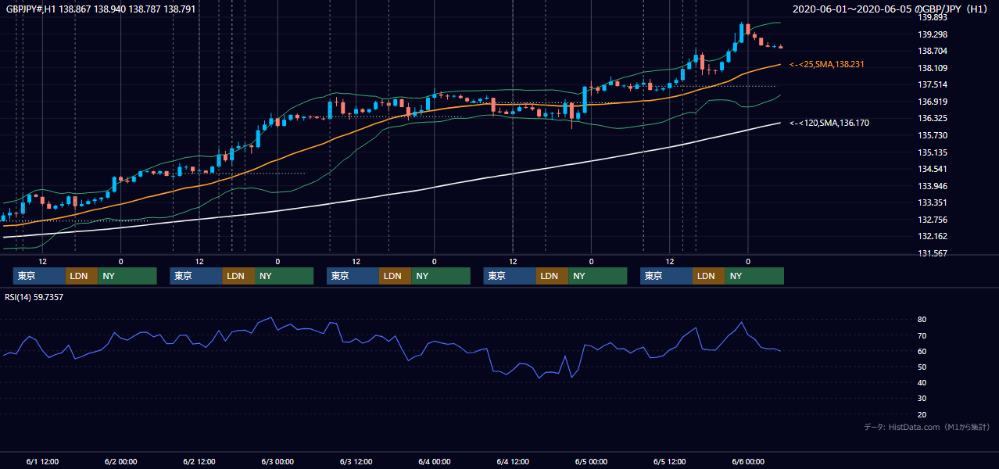The width and height of the screenshot is (999, 469).
Task: Click RSI axis level 30
Action: tap(922, 399)
